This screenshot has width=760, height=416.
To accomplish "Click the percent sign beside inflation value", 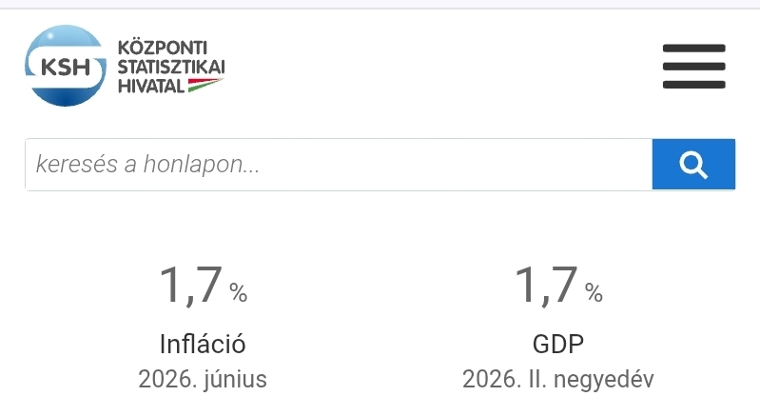I will [238, 292].
